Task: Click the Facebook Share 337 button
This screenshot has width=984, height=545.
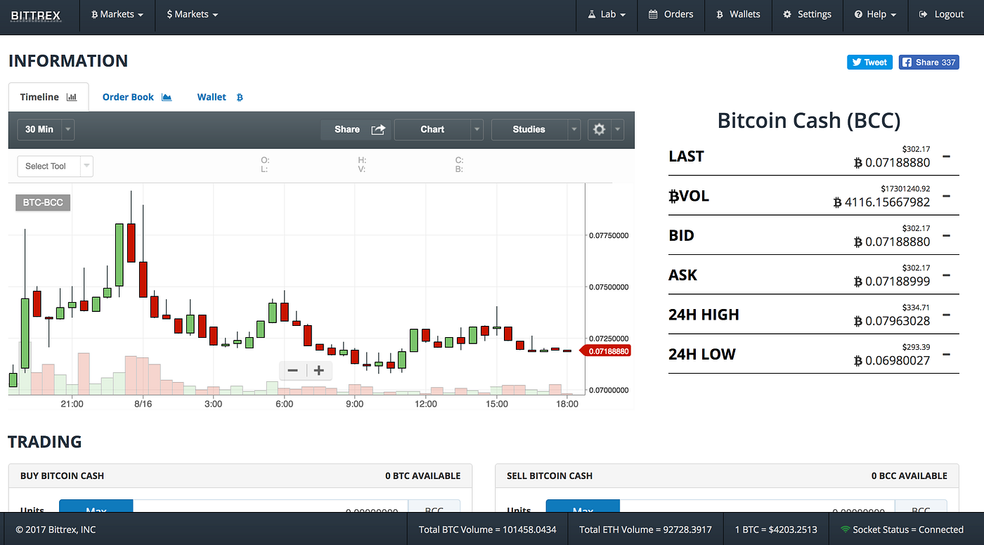Action: pos(929,62)
